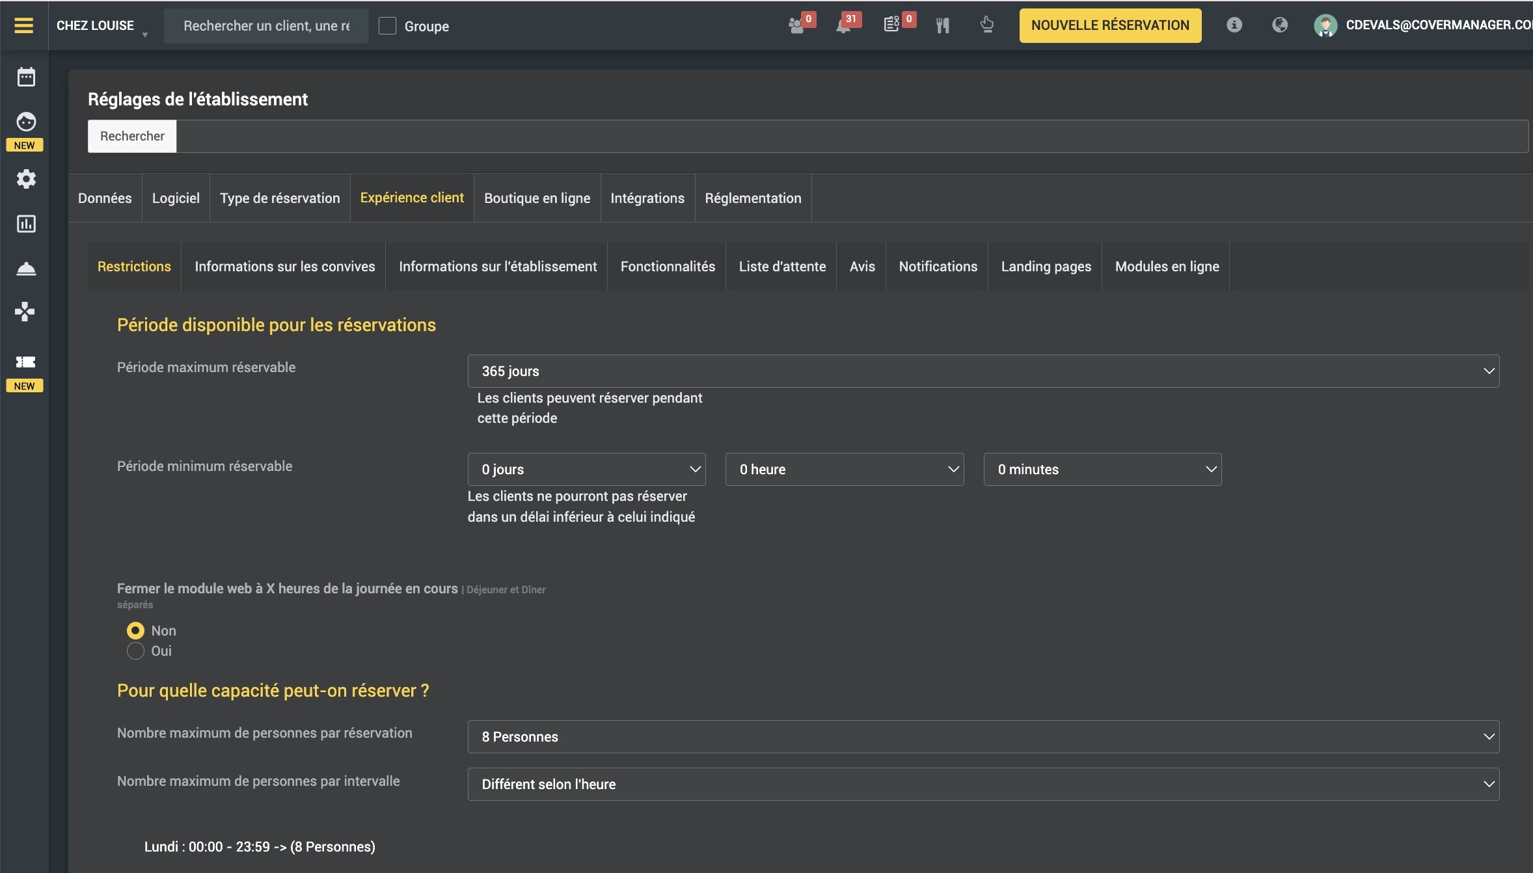Click the serving dish sidebar icon
The image size is (1533, 873).
click(x=26, y=269)
